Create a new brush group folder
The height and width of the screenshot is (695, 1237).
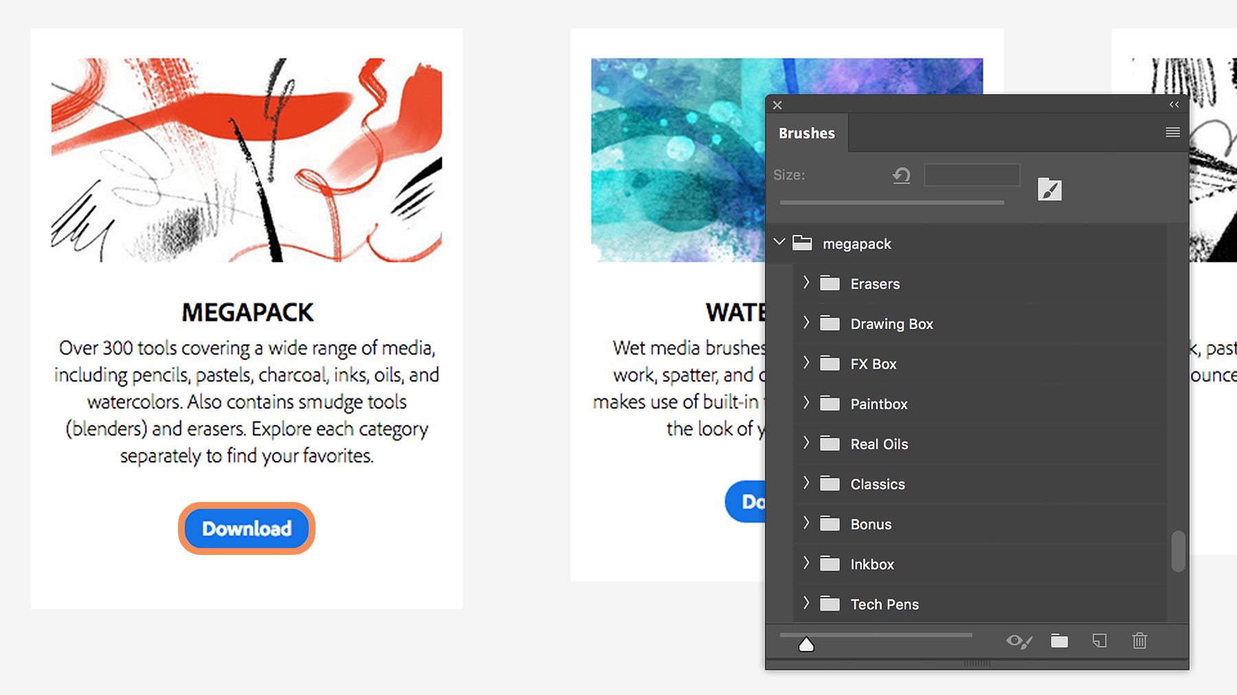pyautogui.click(x=1059, y=641)
